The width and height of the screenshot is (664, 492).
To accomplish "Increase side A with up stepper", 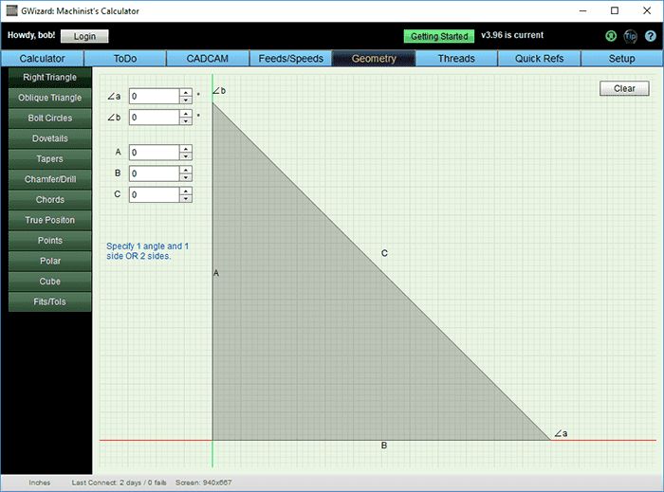I will tap(186, 149).
